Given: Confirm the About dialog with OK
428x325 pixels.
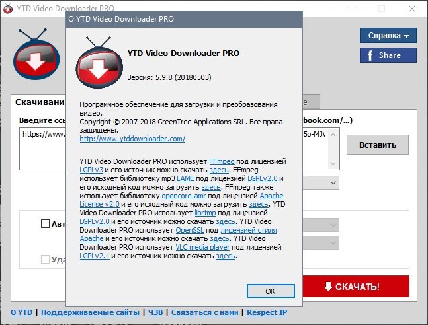Looking at the screenshot, I should pos(271,291).
